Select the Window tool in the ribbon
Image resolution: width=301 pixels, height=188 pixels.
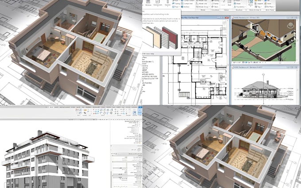148,3
